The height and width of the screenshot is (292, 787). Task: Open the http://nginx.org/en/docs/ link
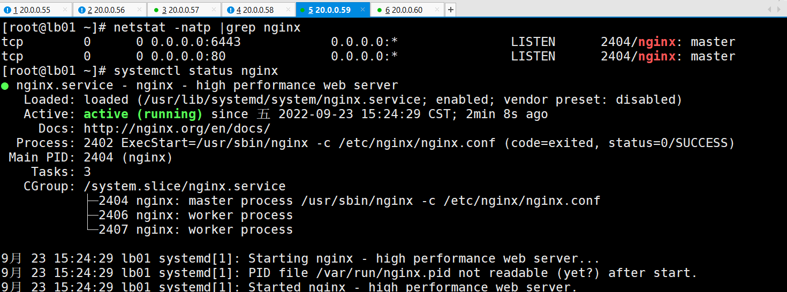pos(177,128)
